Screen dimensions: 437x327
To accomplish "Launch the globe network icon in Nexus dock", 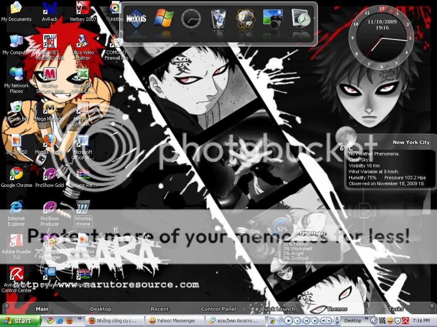I will [245, 19].
